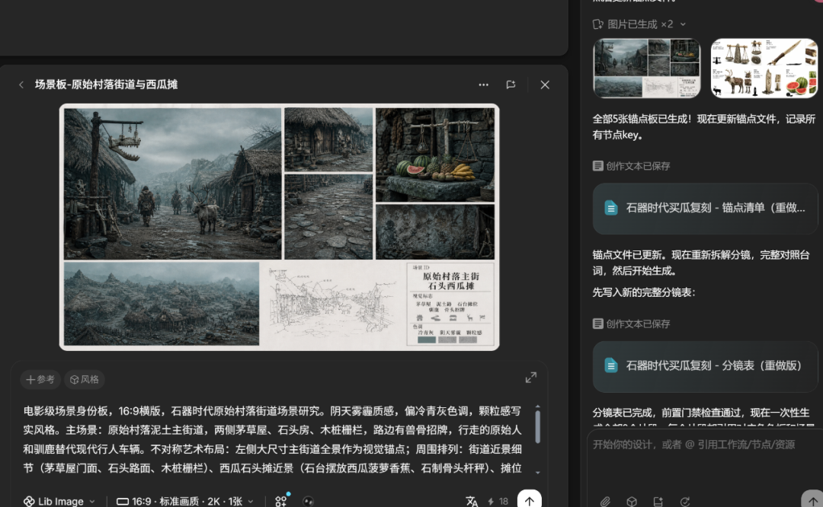
Task: Click the prompt text scrollbar thumb
Action: [x=537, y=426]
